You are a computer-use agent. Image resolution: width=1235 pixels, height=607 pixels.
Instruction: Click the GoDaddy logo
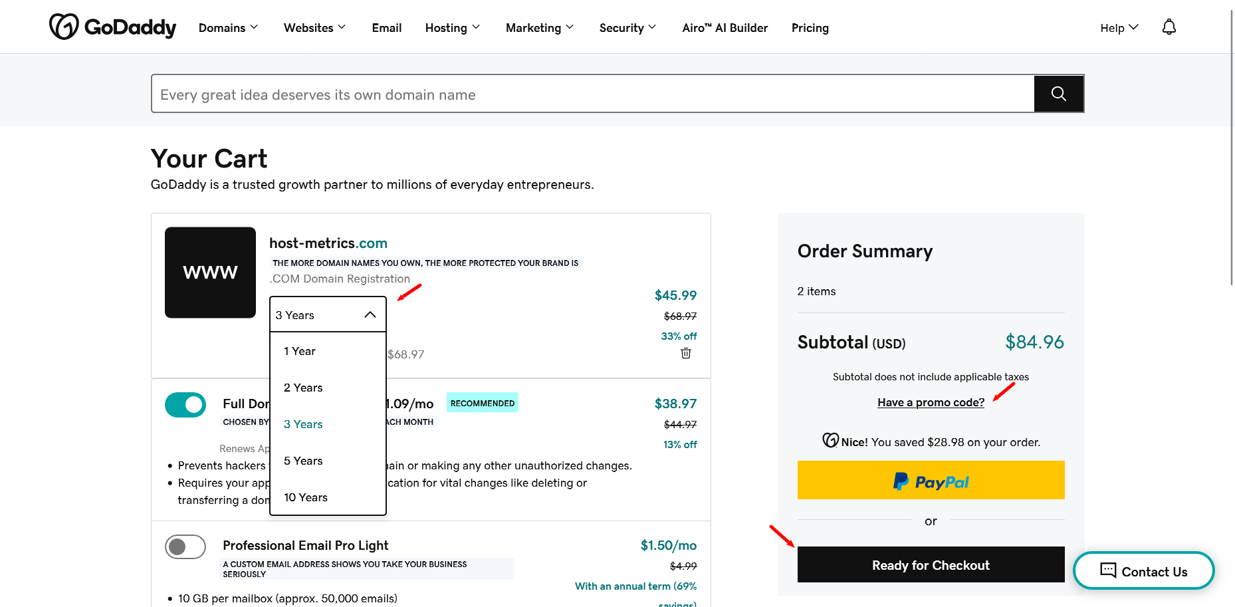(112, 27)
